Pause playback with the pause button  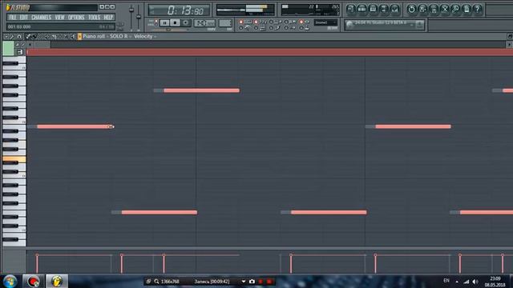tap(164, 23)
